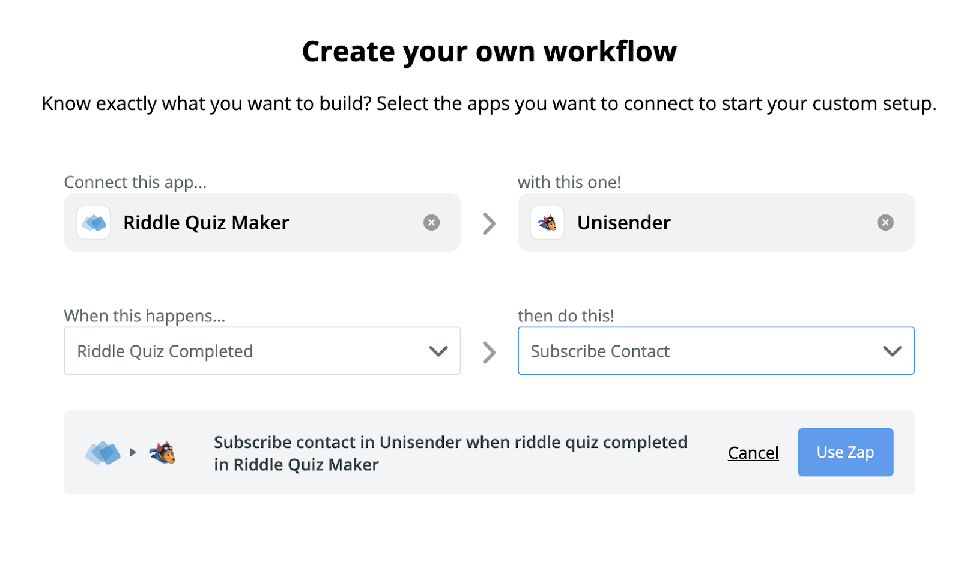Image resolution: width=961 pixels, height=570 pixels.
Task: Click the Riddle Quiz Maker app name field
Action: 206,223
